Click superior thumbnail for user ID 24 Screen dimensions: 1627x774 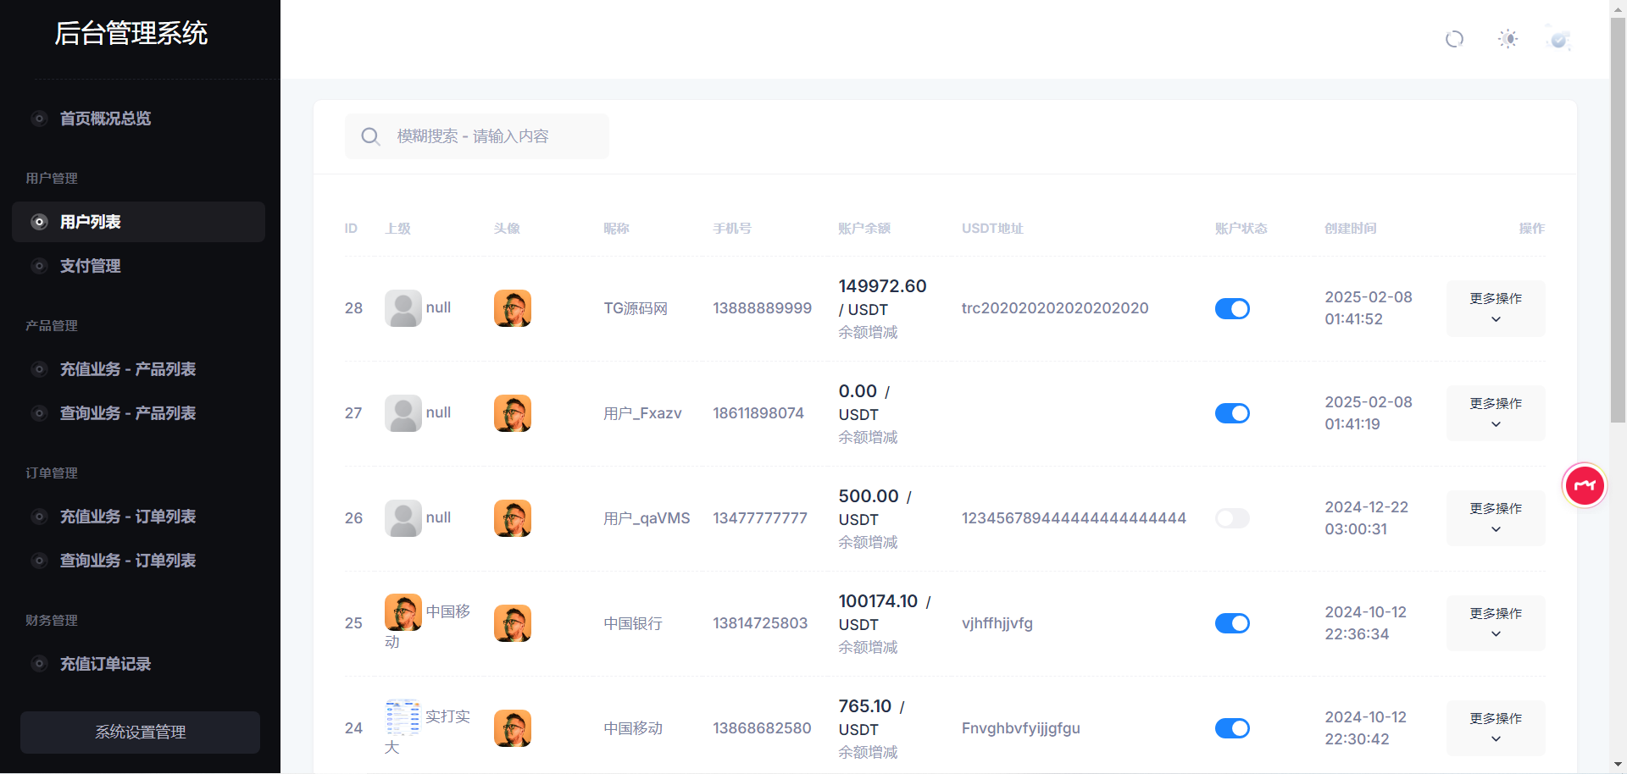403,717
